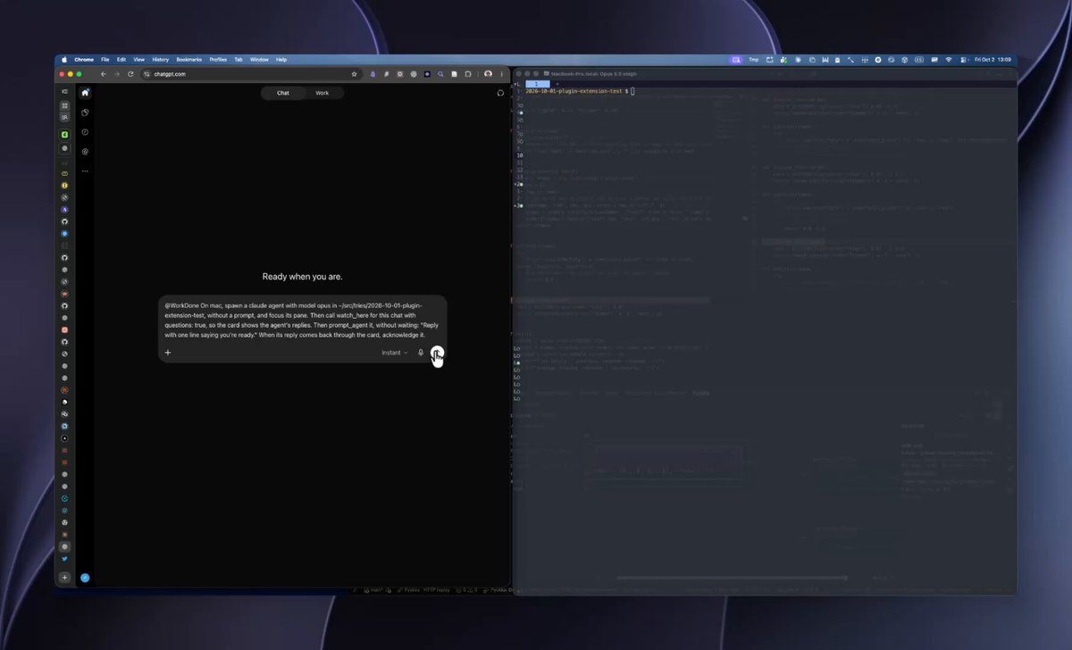1072x650 pixels.
Task: Go back with Chrome's back arrow
Action: coord(104,74)
